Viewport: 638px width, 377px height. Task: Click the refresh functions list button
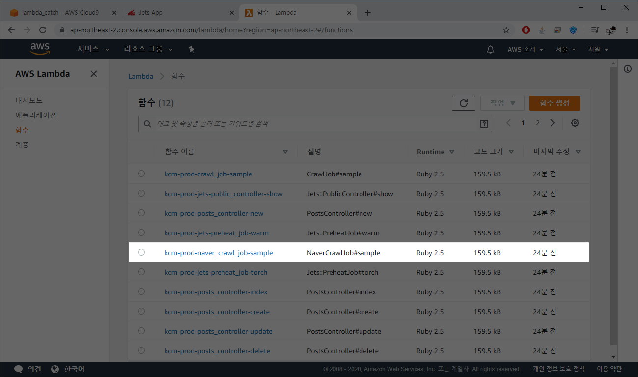pos(463,103)
